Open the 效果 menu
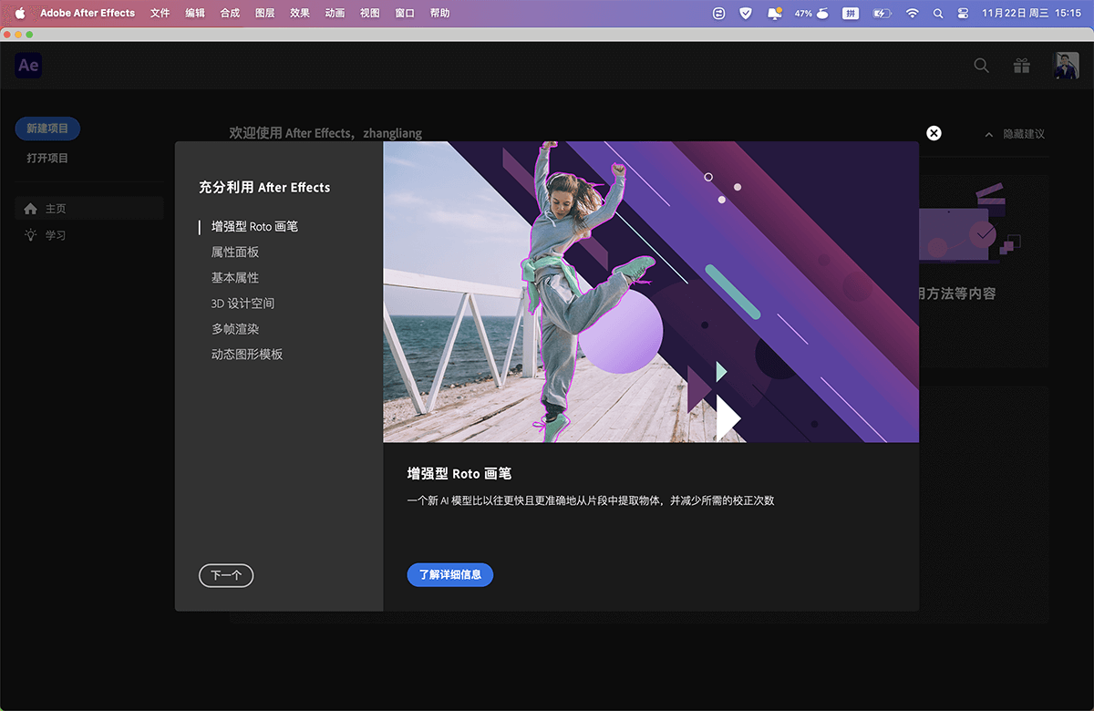Screen dimensions: 1094x711 click(300, 14)
